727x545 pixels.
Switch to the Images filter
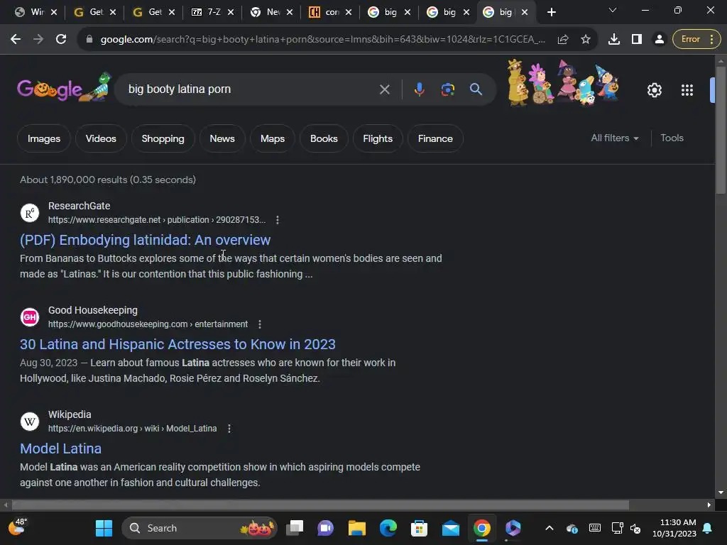point(44,138)
